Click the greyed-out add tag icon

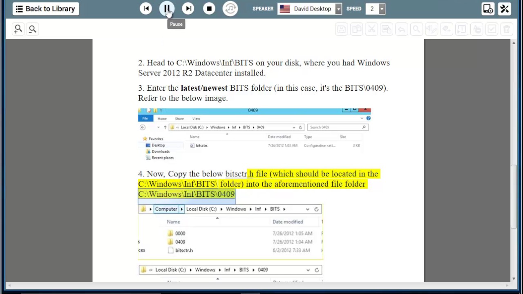[x=447, y=29]
